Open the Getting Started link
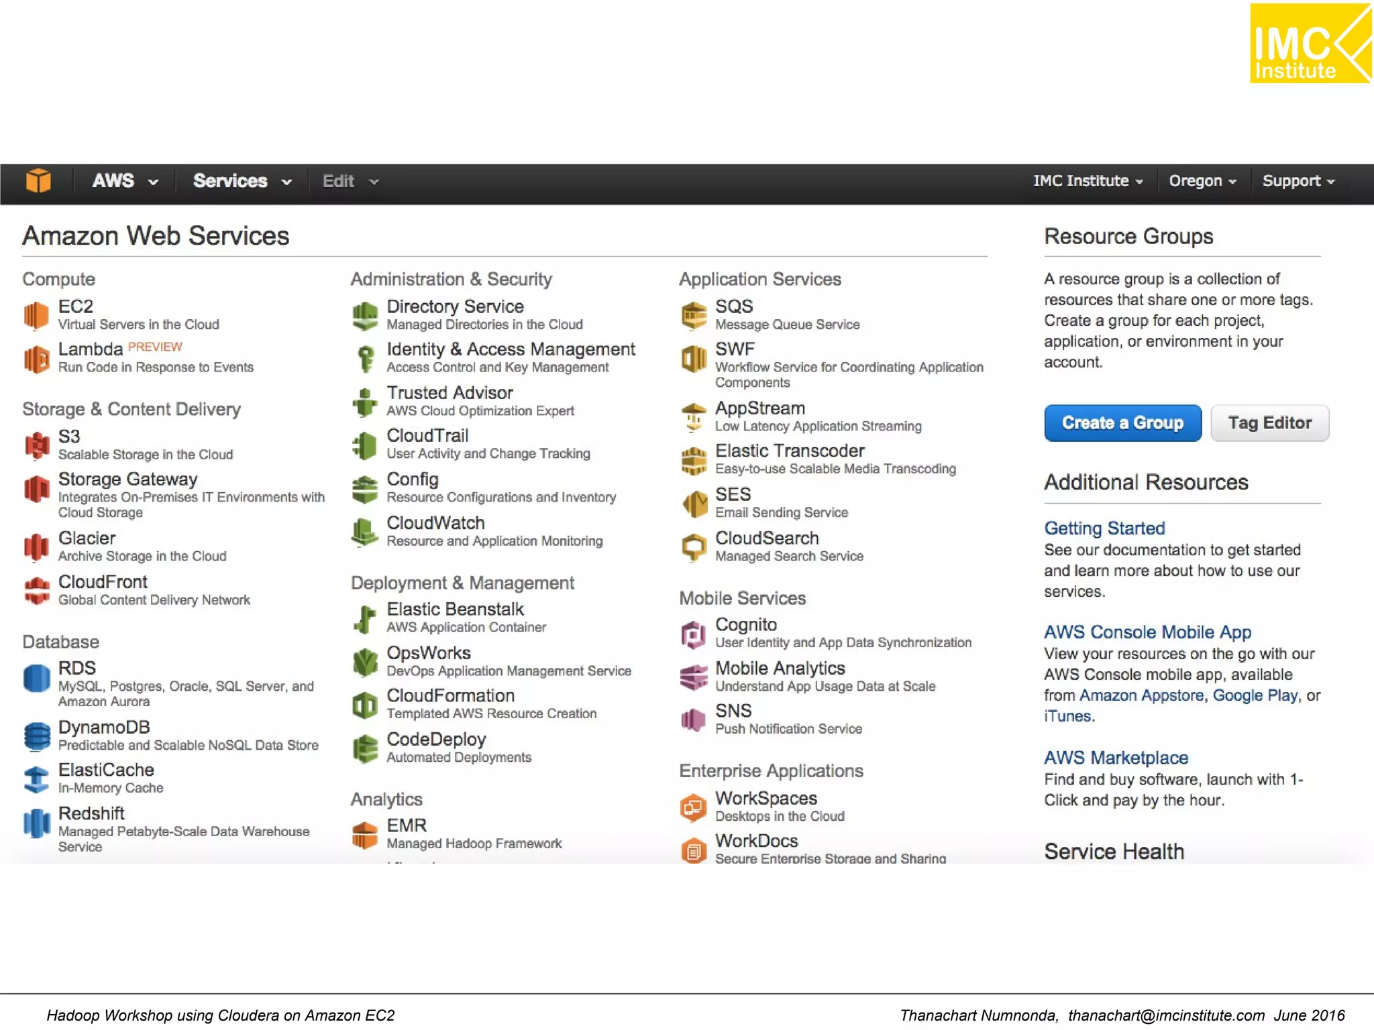The width and height of the screenshot is (1374, 1030). [1104, 528]
